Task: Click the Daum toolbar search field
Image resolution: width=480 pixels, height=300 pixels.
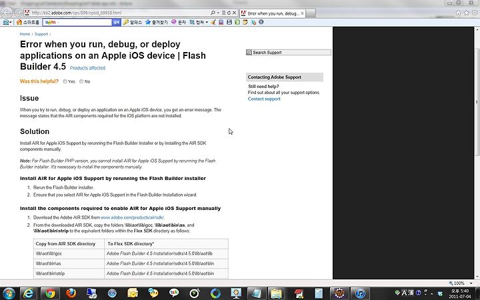Action: coord(77,23)
